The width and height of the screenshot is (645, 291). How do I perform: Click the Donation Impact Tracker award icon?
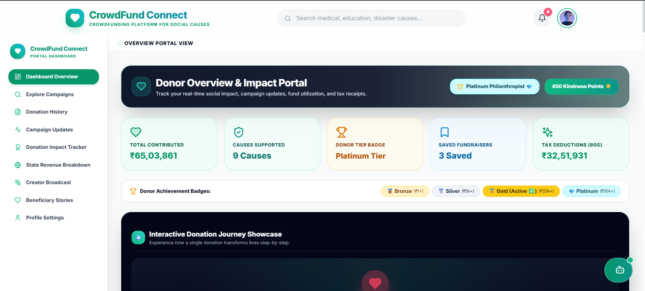18,147
